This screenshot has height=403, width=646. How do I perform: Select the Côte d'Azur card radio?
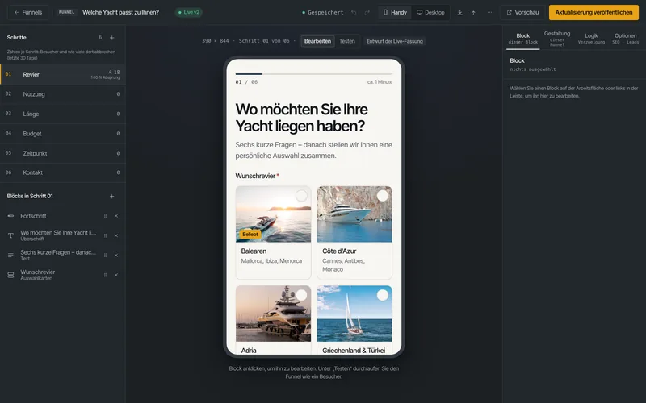pos(383,196)
